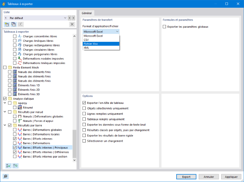Viewport: 244px width, 182px height.
Task: Click the Finite Element Mesh folder icon
Action: (x=10, y=68)
